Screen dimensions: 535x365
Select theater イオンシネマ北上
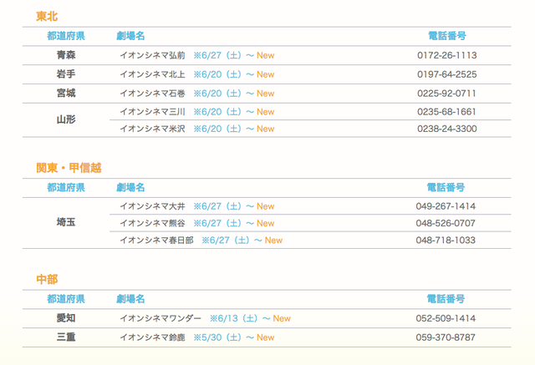point(152,74)
